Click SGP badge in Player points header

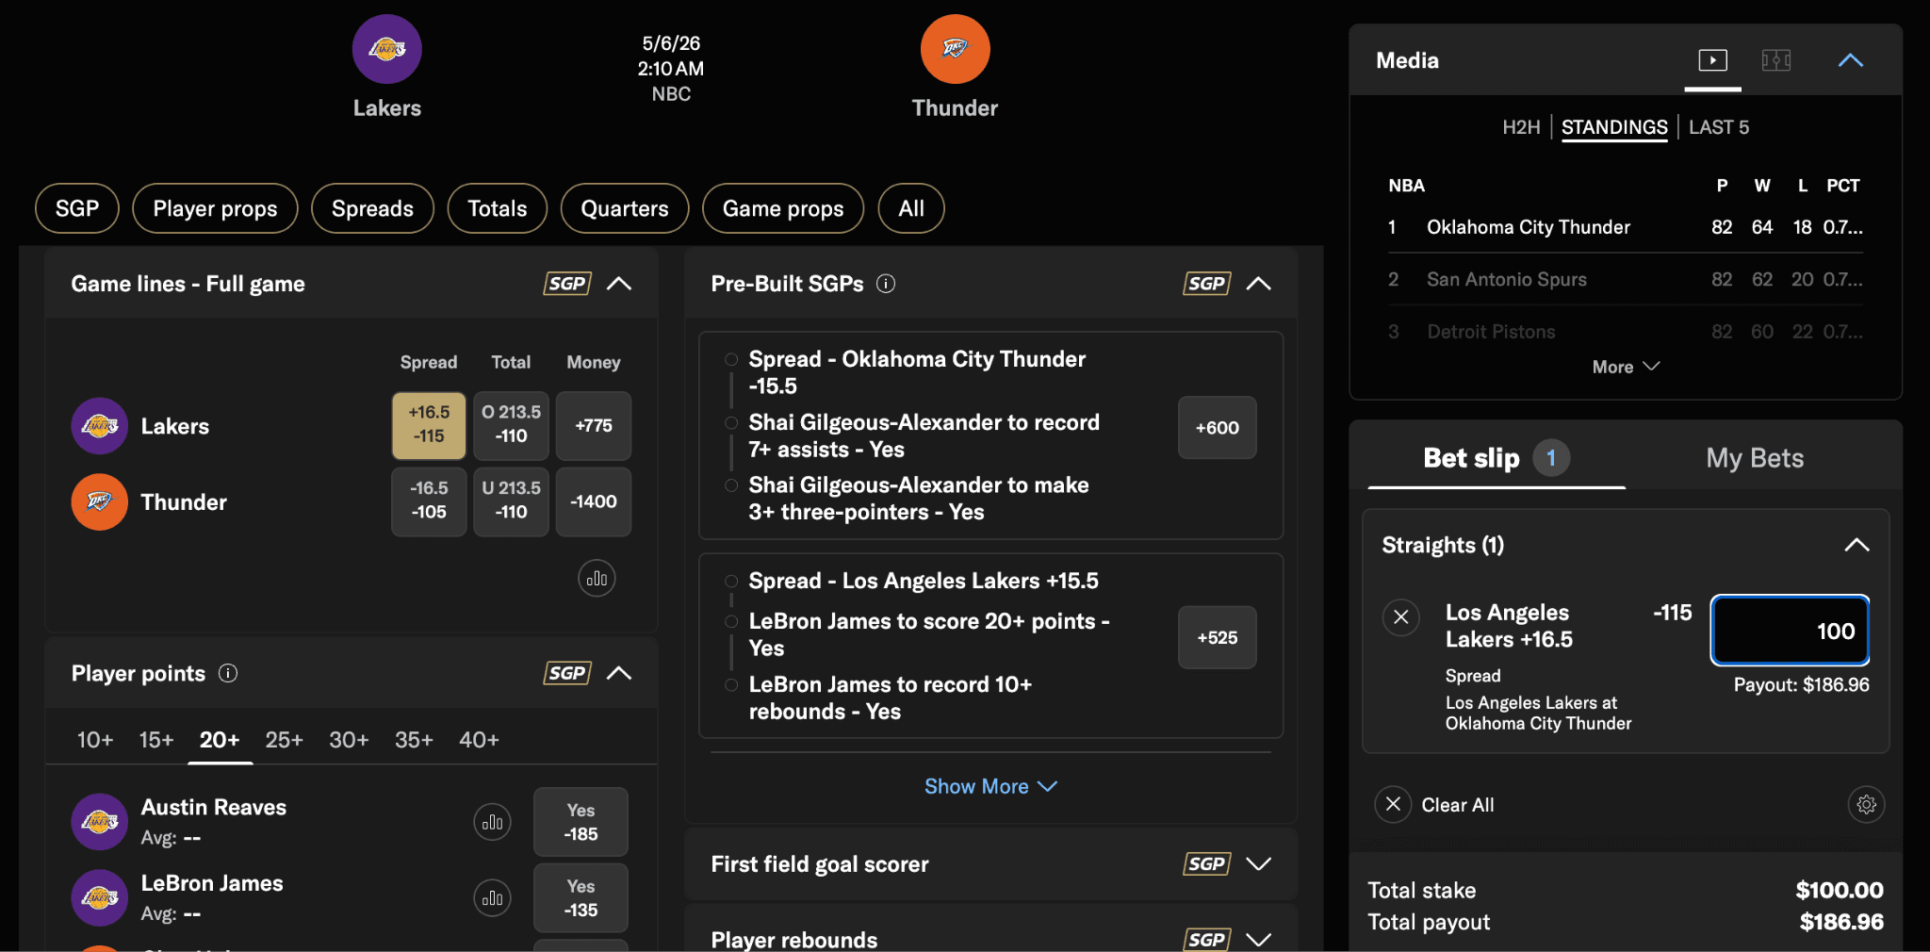pyautogui.click(x=567, y=673)
